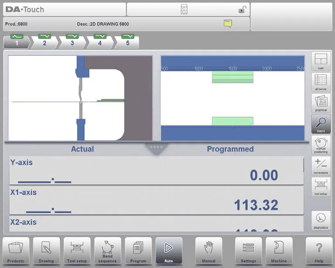Screen dimensions: 335x268
Task: Click the unlock padlock icon
Action: point(242,10)
